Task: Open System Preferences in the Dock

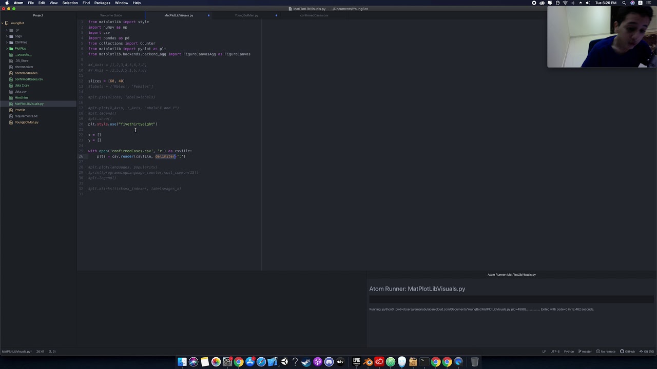Action: click(227, 362)
